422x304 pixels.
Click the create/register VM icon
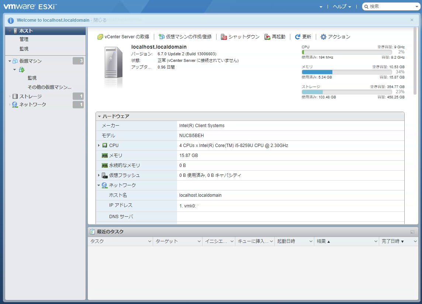[x=162, y=36]
